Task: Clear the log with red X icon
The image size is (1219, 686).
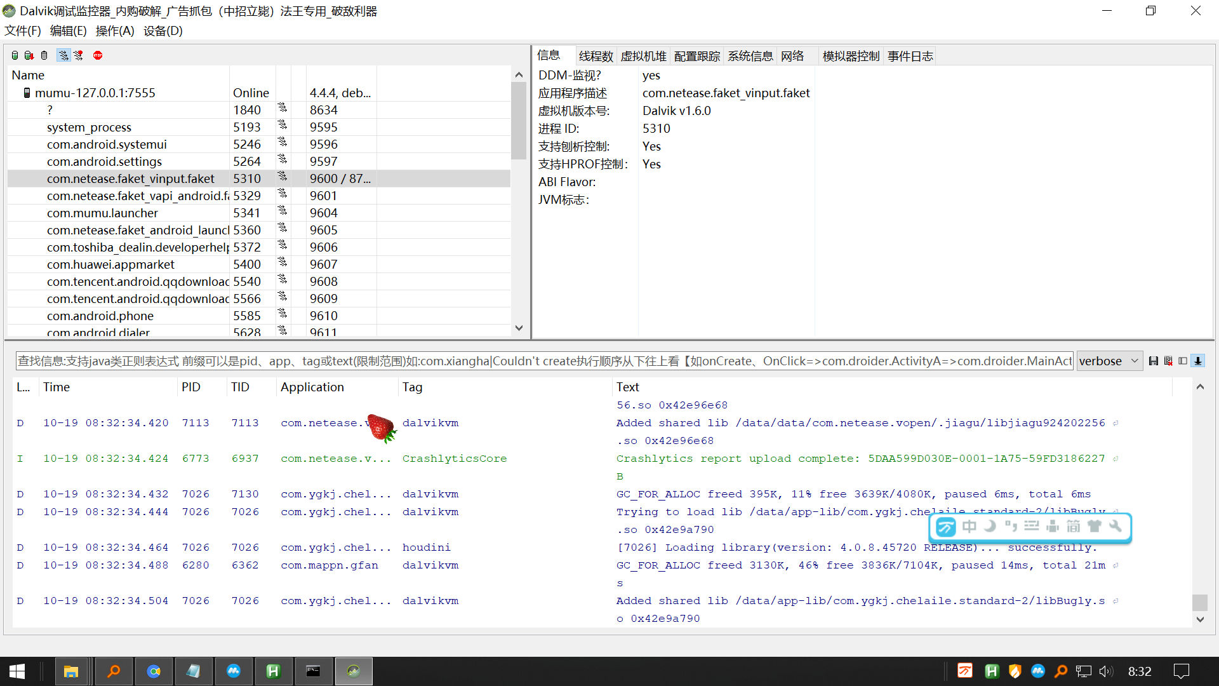Action: (1168, 361)
